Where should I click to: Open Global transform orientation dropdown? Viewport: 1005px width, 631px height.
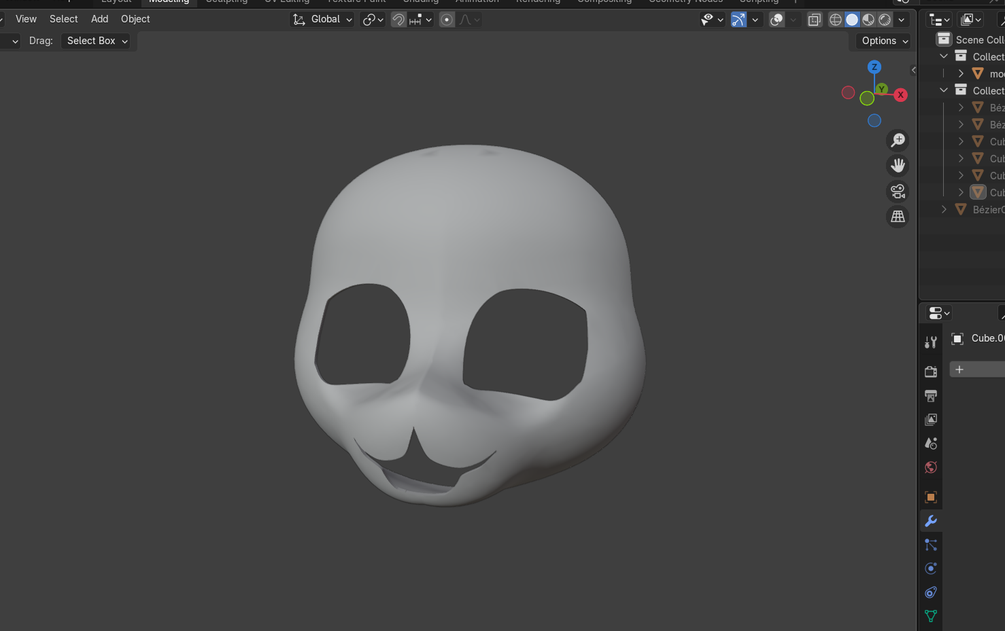point(322,20)
